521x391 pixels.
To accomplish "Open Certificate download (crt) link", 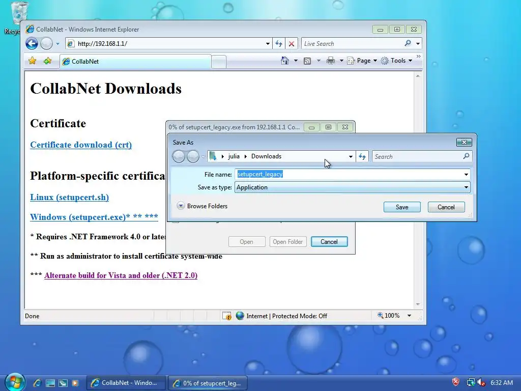I will click(x=81, y=145).
